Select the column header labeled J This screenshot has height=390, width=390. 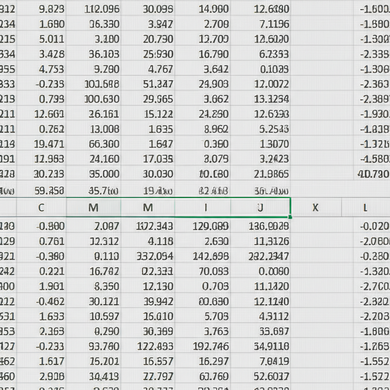click(261, 208)
